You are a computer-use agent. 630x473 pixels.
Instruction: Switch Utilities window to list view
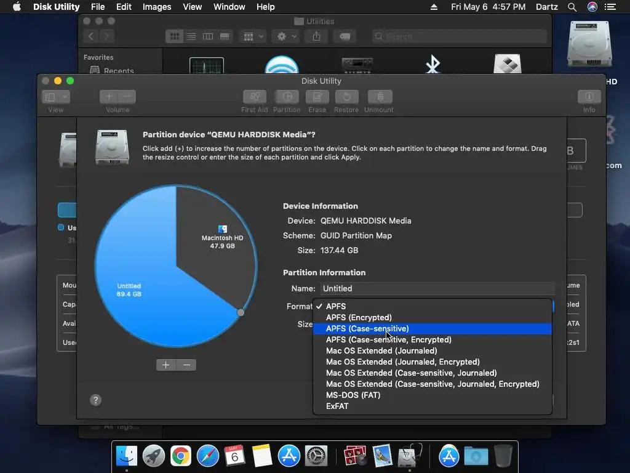(x=191, y=36)
